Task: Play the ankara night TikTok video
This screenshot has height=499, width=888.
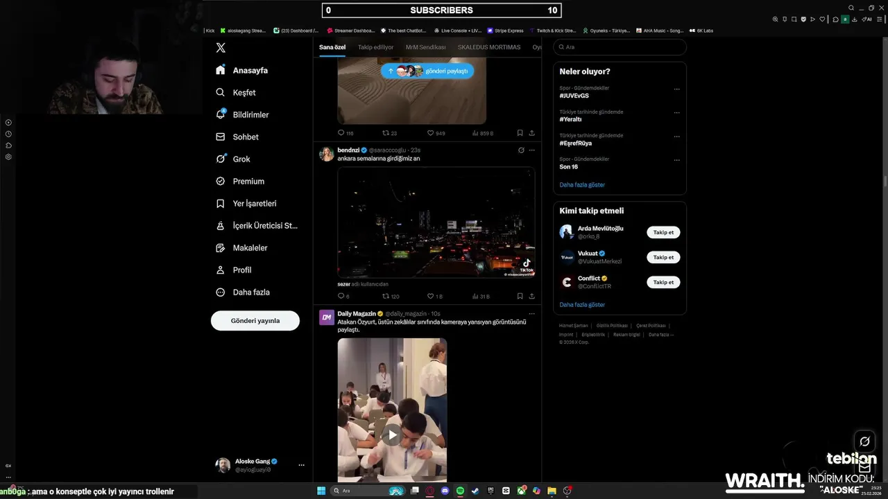Action: pyautogui.click(x=436, y=222)
